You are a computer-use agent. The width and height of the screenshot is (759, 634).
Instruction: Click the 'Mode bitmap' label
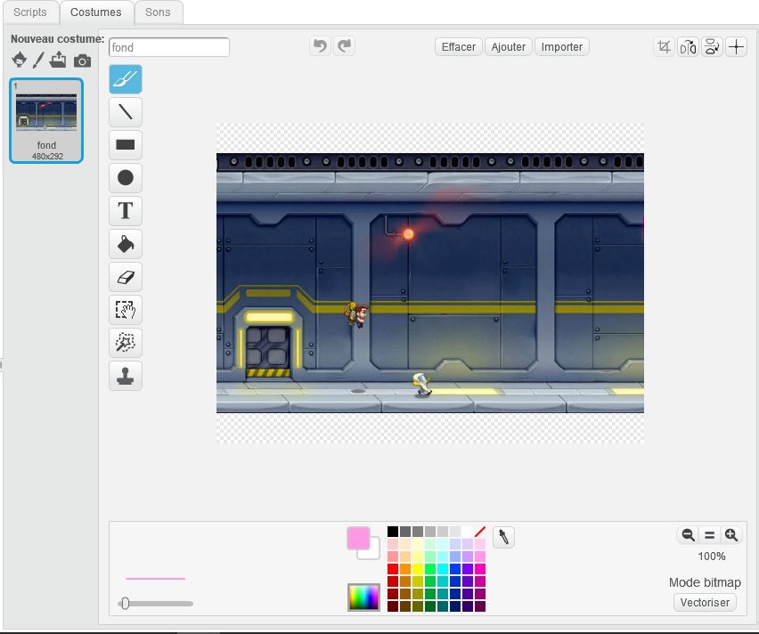(705, 582)
